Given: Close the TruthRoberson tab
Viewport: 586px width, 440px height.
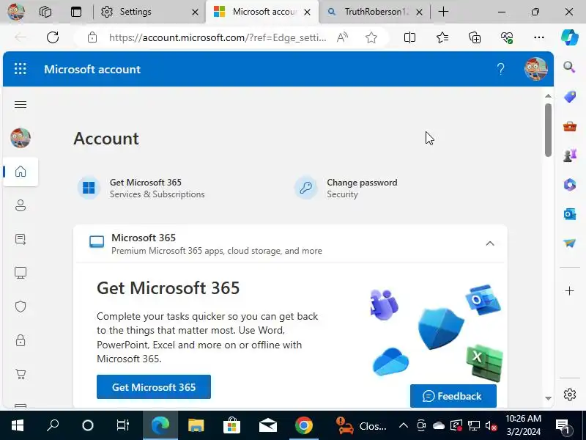Looking at the screenshot, I should pyautogui.click(x=419, y=12).
